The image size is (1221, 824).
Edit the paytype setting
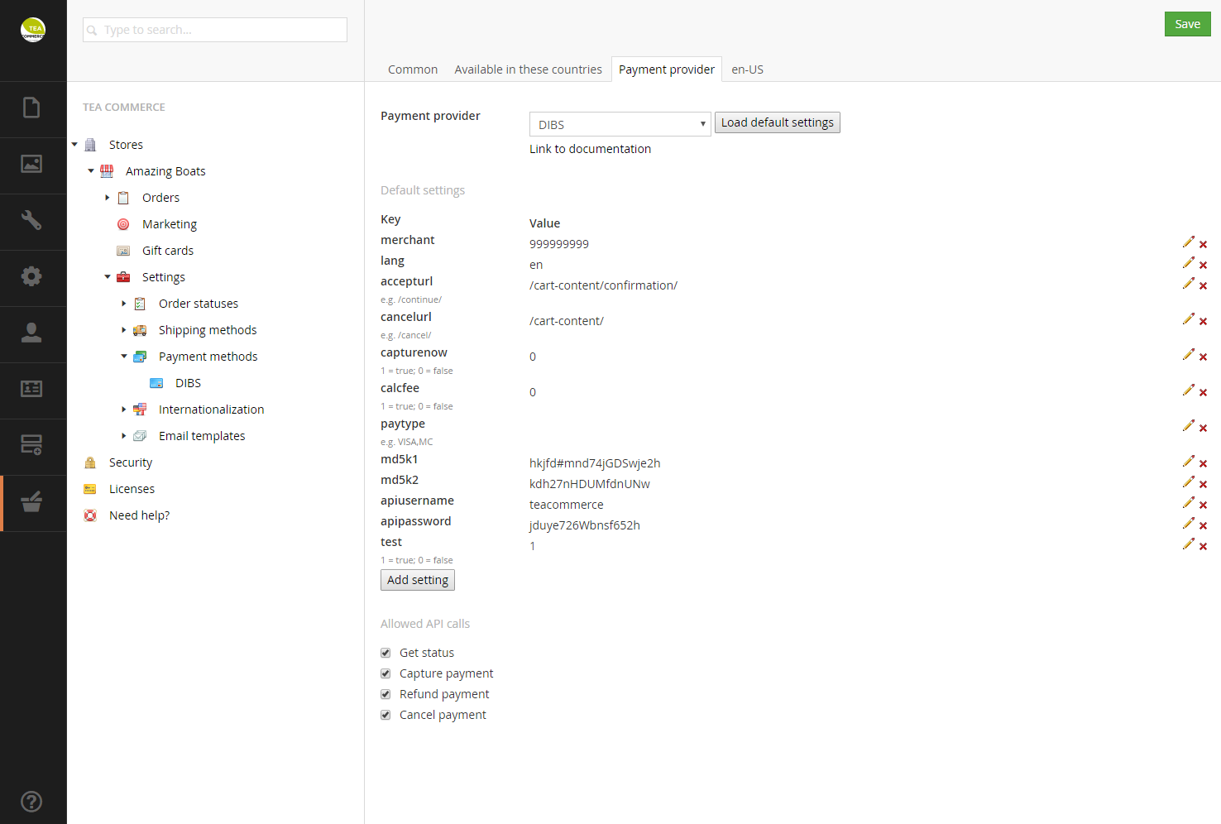(1188, 426)
